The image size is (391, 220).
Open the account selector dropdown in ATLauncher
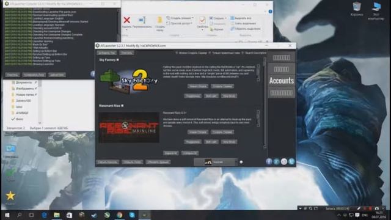tap(216, 162)
